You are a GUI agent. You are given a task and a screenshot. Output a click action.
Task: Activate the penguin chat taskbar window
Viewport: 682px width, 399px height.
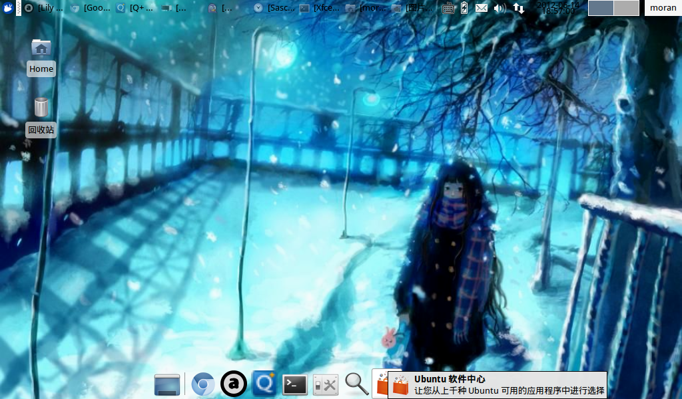221,8
